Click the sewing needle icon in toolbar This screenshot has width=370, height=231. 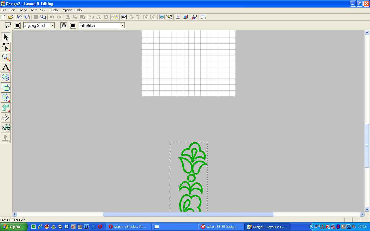[194, 17]
